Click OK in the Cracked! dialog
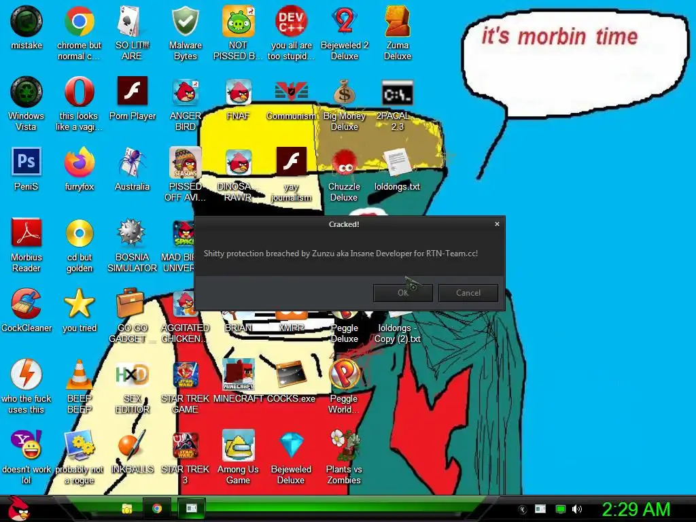 coord(403,293)
